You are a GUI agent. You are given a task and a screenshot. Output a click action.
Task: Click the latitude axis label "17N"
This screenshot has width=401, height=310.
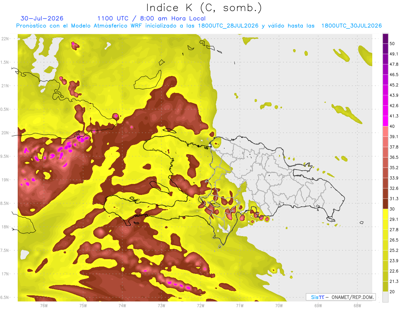click(x=6, y=274)
